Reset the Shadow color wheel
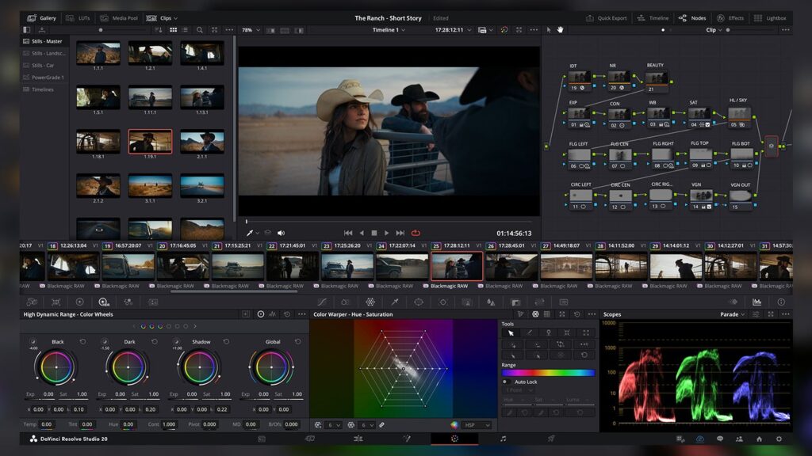812x456 pixels. pos(226,342)
